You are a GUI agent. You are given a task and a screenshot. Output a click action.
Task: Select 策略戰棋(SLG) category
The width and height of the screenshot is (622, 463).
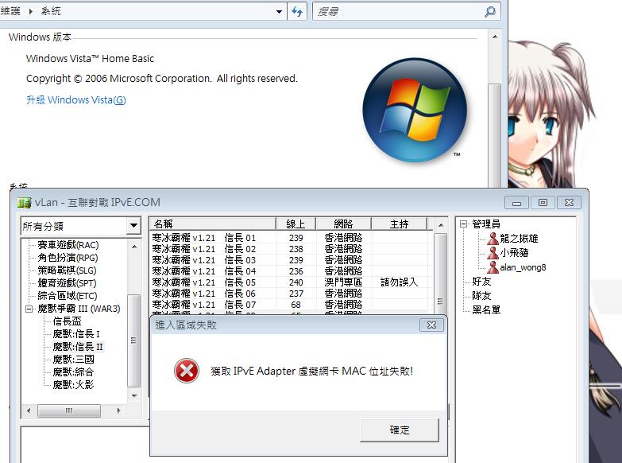click(x=67, y=270)
